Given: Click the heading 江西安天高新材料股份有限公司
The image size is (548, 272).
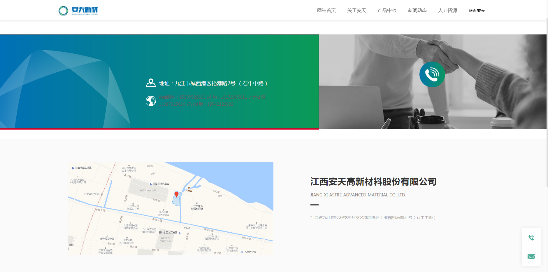Looking at the screenshot, I should [373, 182].
